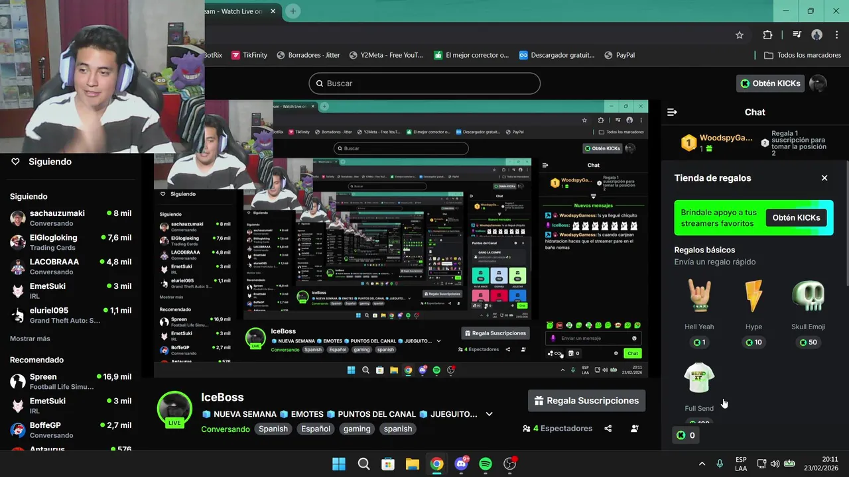Open BoffeGP in the Recomendado list

tap(71, 430)
